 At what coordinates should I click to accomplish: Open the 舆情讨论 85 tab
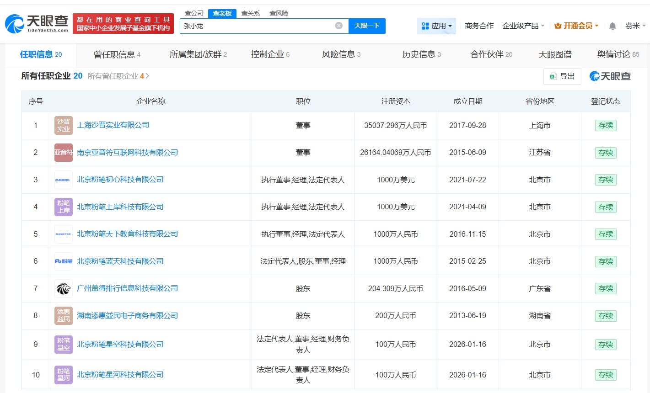click(618, 54)
